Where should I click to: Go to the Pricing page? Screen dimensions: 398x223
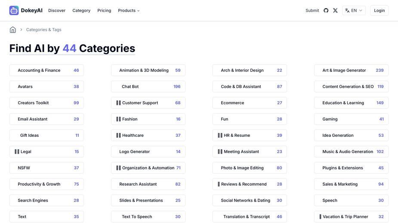click(x=104, y=10)
